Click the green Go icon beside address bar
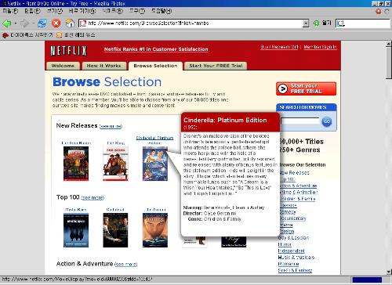The width and height of the screenshot is (392, 285). click(x=317, y=23)
